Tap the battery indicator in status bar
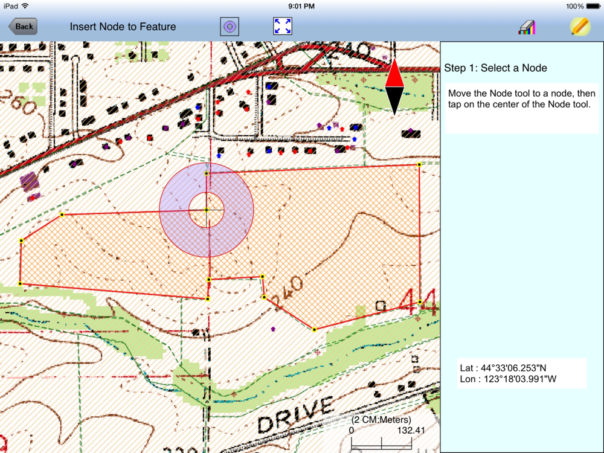The height and width of the screenshot is (453, 604). [x=593, y=6]
